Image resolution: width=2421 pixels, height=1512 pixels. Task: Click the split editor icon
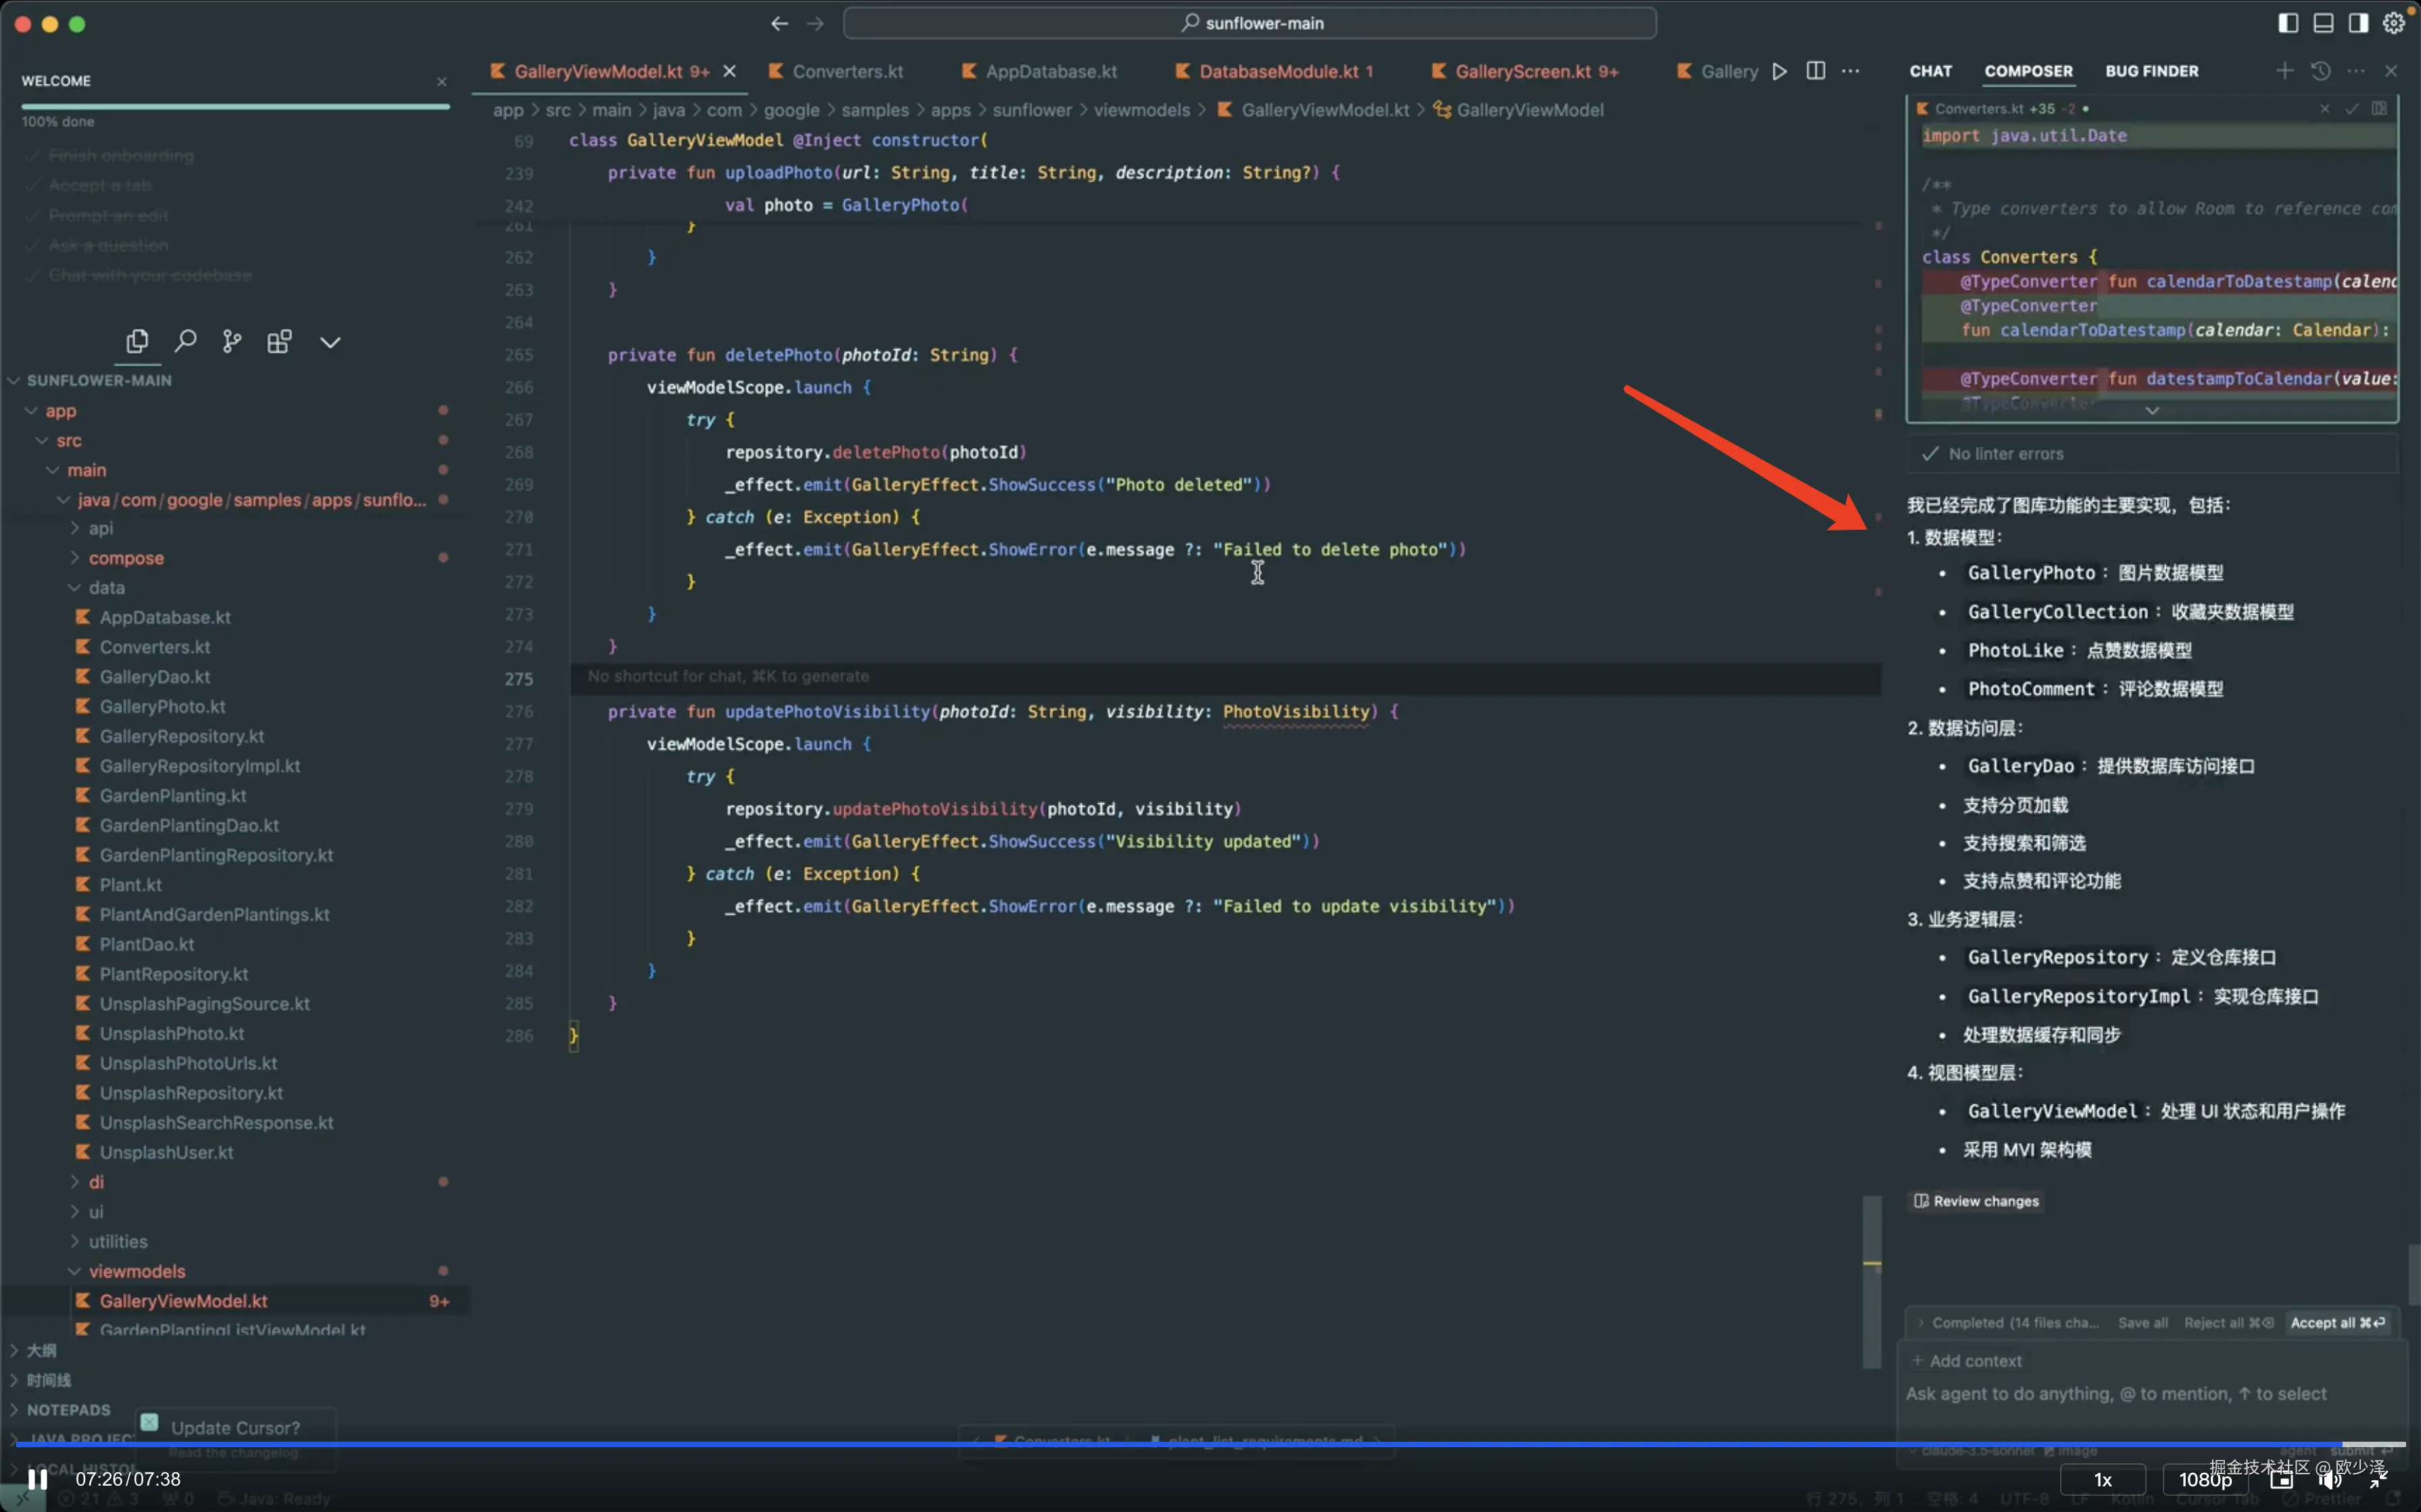(1815, 71)
